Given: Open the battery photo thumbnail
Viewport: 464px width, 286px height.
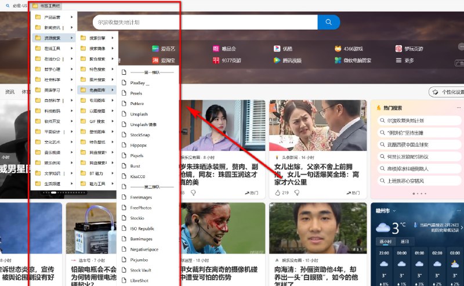Looking at the screenshot, I should [91, 228].
